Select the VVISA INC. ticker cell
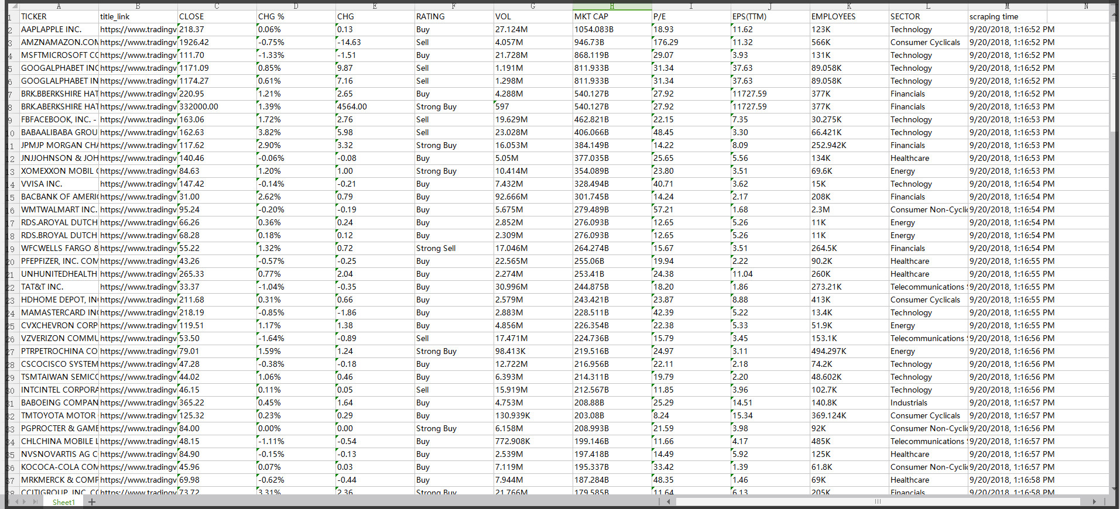Screen dimensions: 1120x509 point(59,184)
